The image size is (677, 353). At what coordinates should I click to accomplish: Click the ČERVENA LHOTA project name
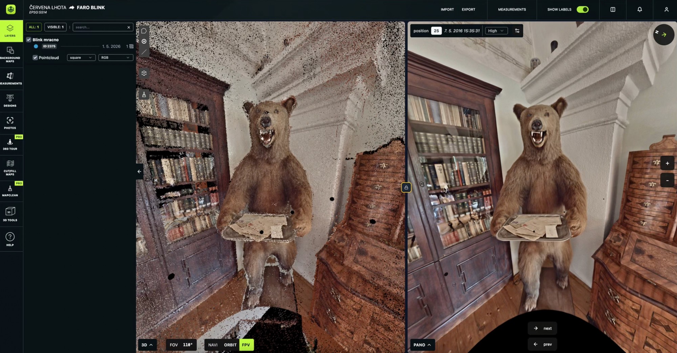(48, 7)
